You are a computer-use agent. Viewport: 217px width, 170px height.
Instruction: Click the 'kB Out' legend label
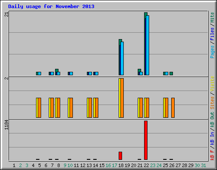coord(212,120)
